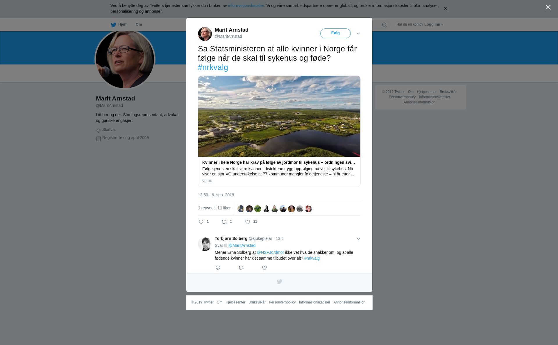
Task: Retweet Marit Arnstad's tweet
Action: 224,222
